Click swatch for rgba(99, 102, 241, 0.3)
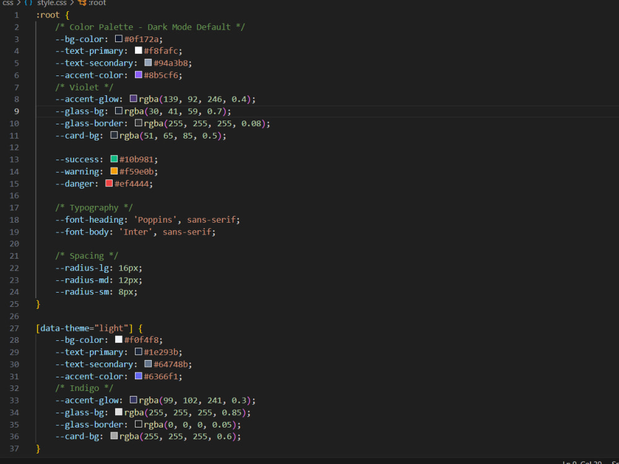 [x=134, y=400]
